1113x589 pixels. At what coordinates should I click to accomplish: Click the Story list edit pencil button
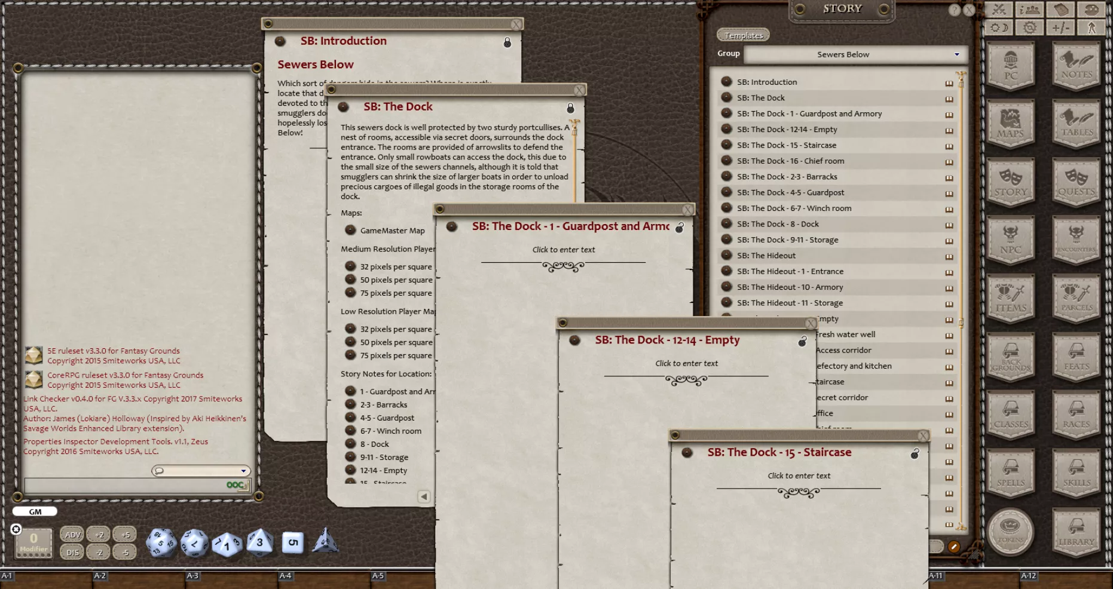(954, 546)
